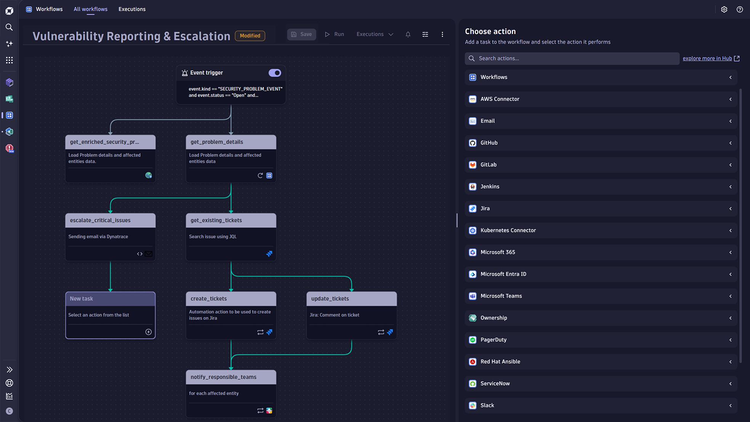Expand the left sidebar double-chevron
This screenshot has width=750, height=422.
9,370
